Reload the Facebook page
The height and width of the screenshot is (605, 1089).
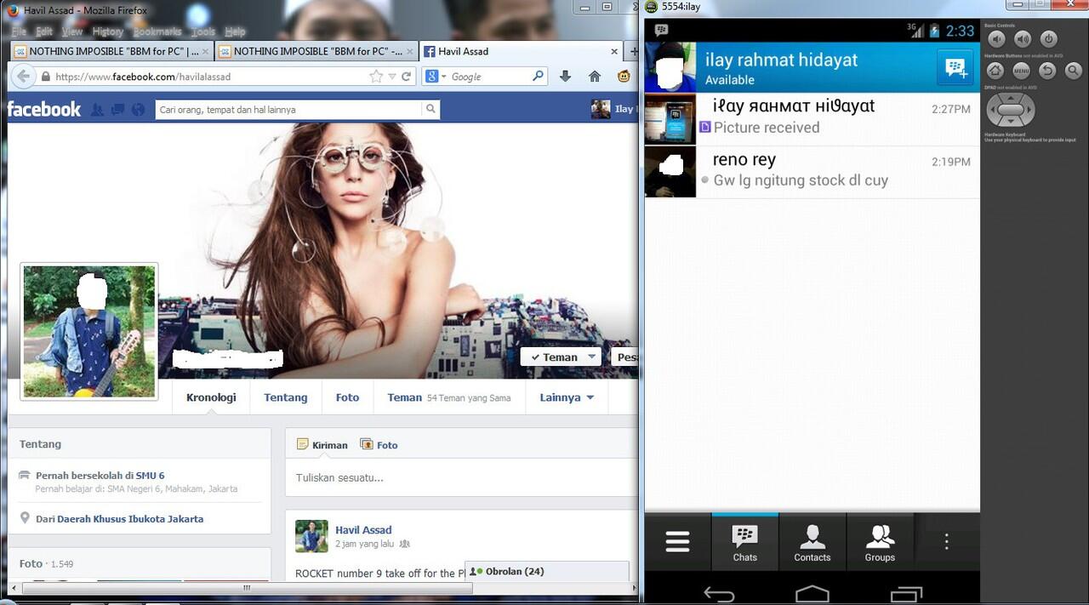click(x=407, y=77)
